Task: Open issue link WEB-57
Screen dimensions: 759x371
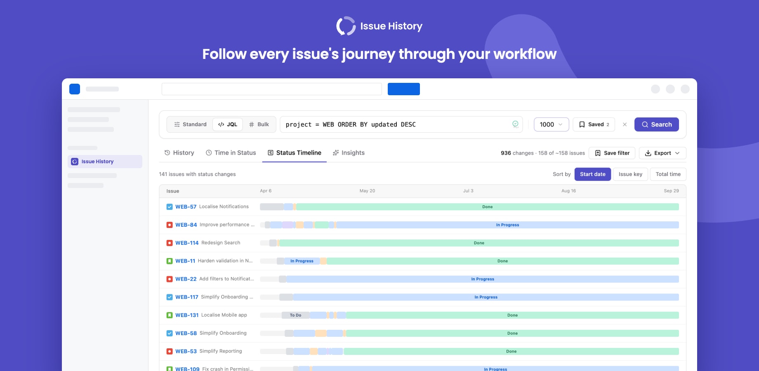Action: pos(186,207)
